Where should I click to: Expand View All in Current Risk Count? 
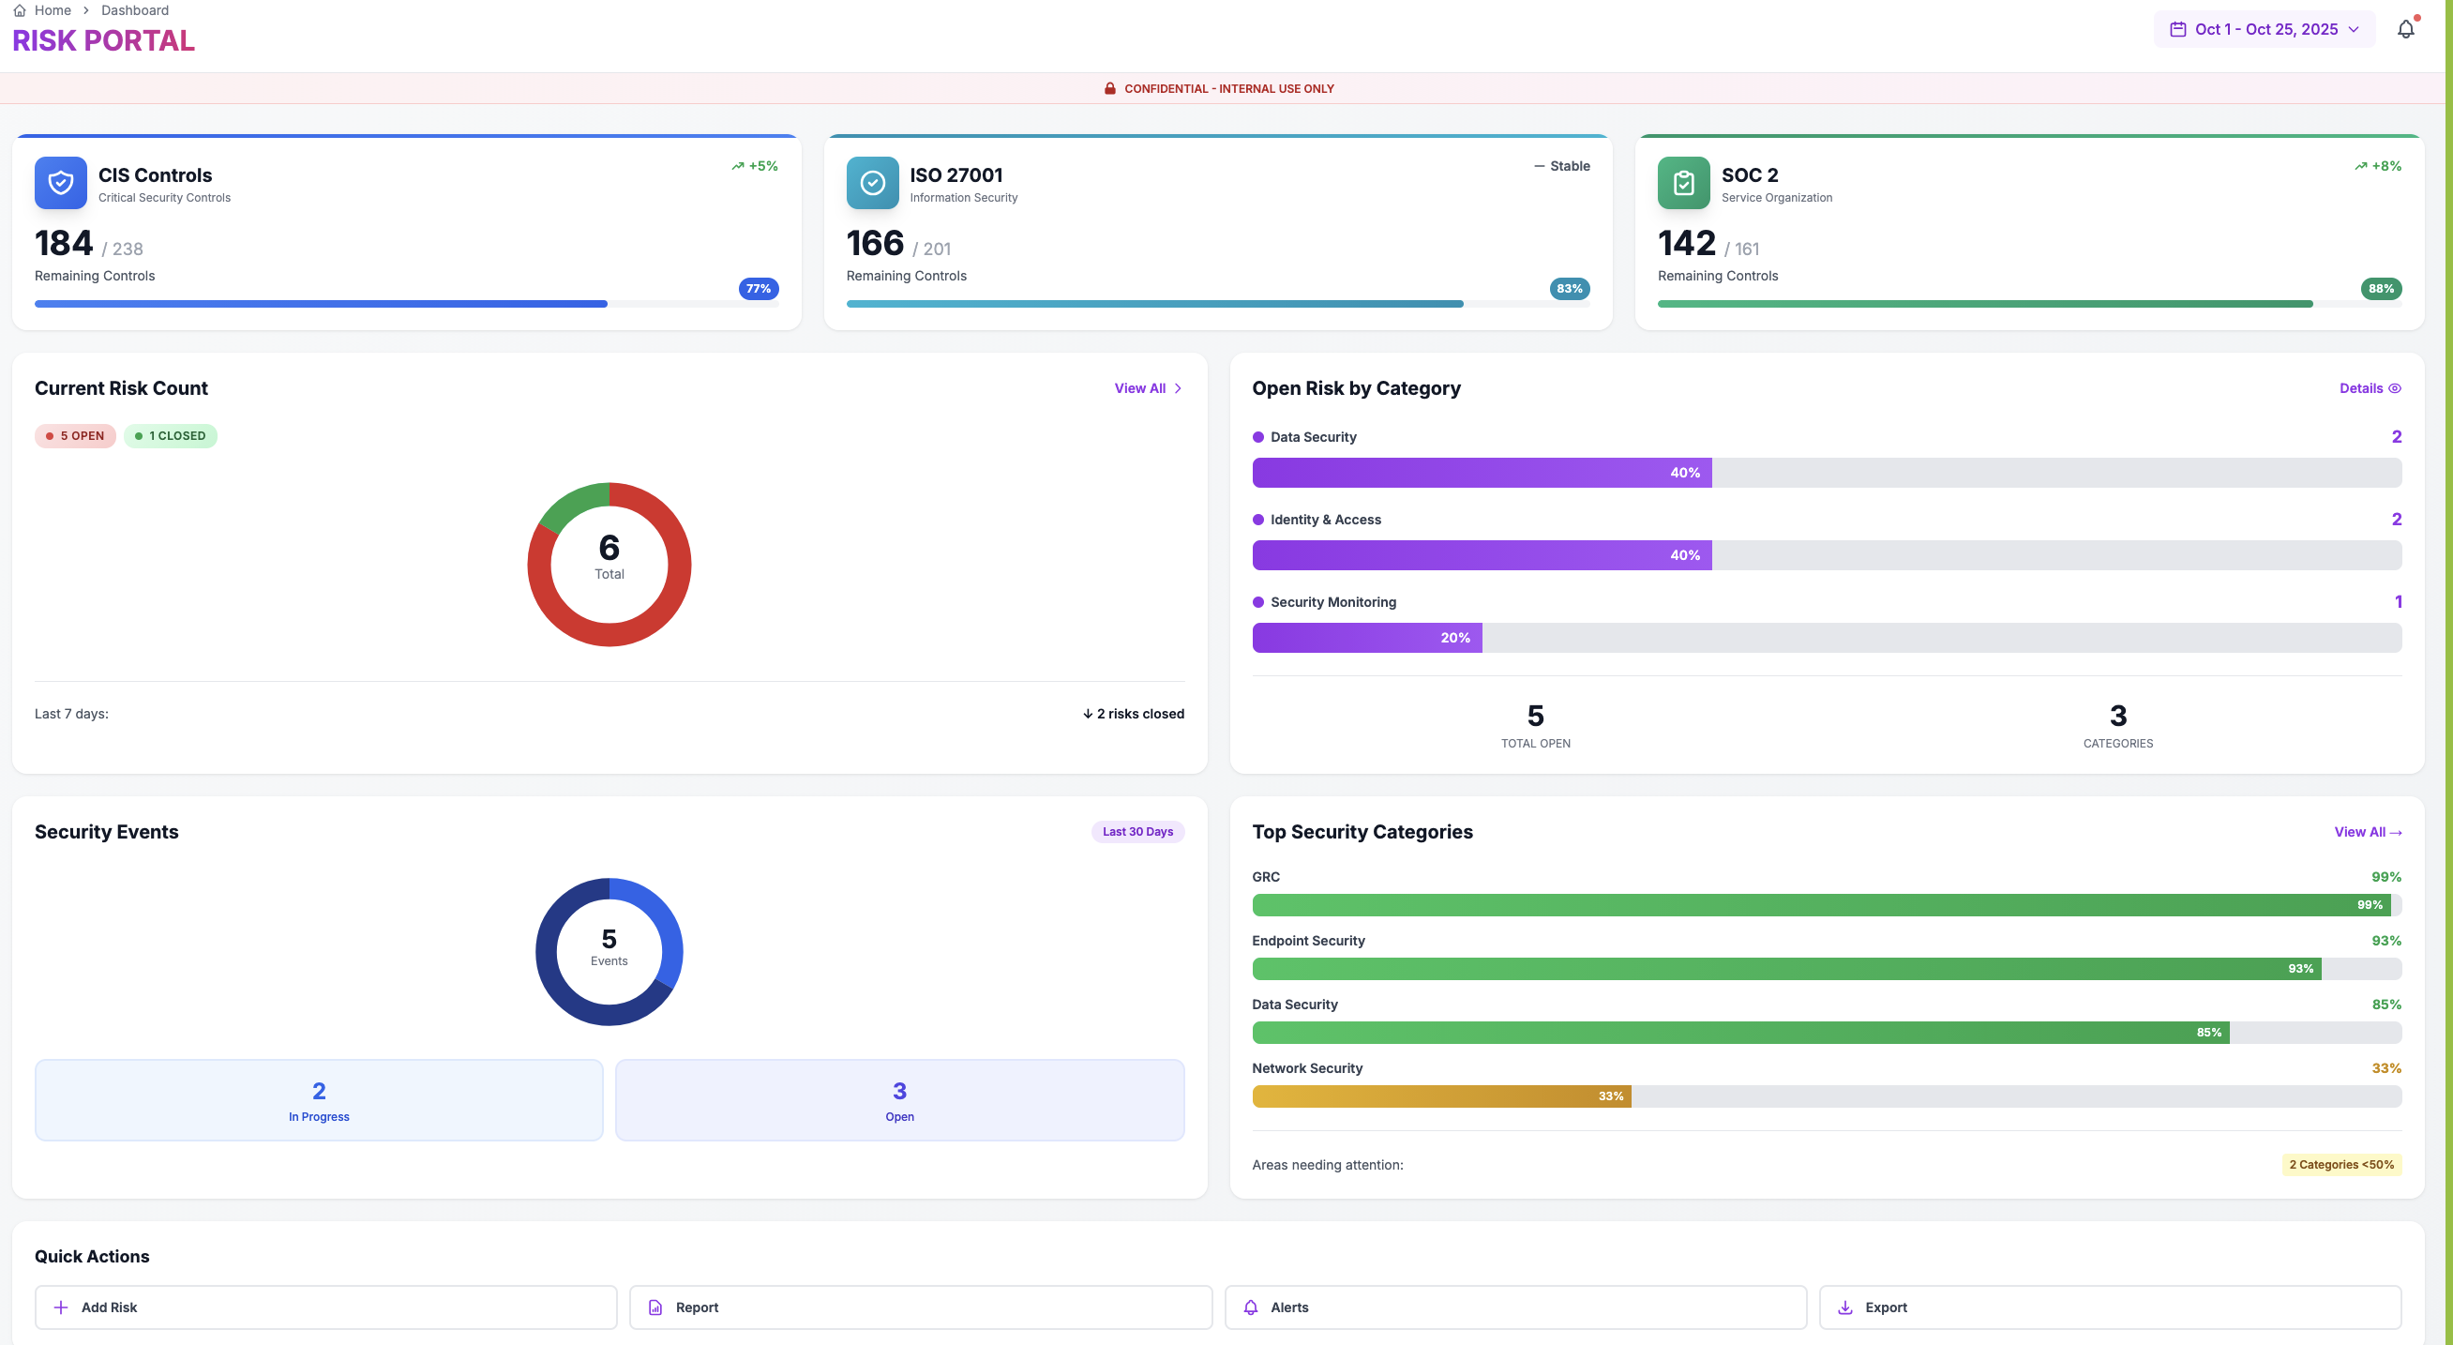pyautogui.click(x=1148, y=388)
